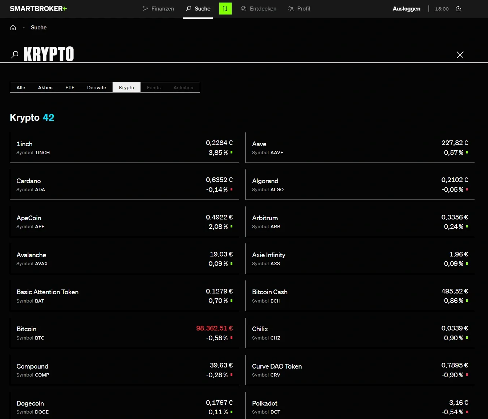Click the Symbol DOGE label
The height and width of the screenshot is (419, 488).
(32, 412)
